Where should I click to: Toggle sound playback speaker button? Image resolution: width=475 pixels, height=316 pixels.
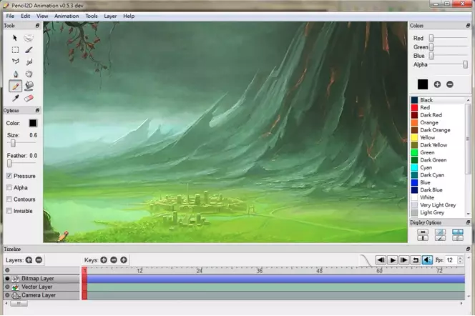[x=427, y=260]
